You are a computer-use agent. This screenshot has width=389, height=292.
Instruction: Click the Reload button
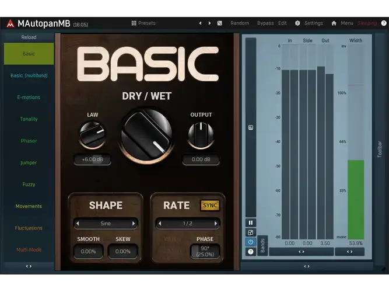click(x=29, y=37)
